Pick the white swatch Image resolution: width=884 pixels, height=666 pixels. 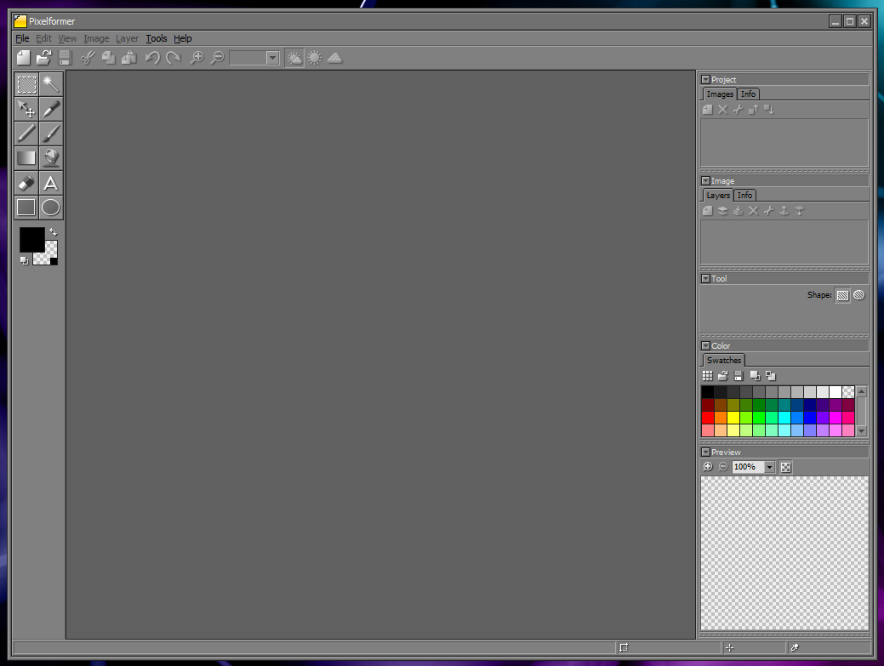tap(836, 391)
